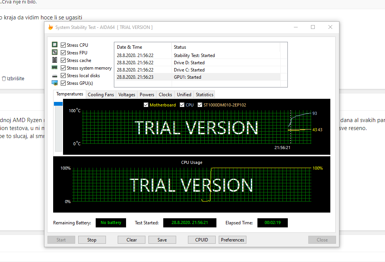The height and width of the screenshot is (262, 385).
Task: Click the monitor icon beside Stress GPU(s)
Action: pos(55,83)
